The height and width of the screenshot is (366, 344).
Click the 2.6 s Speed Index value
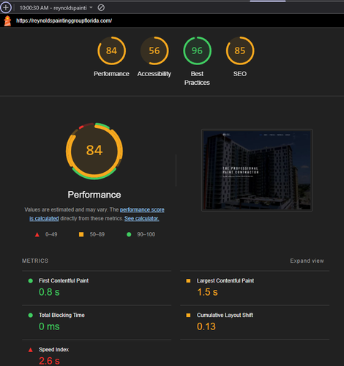coord(49,361)
